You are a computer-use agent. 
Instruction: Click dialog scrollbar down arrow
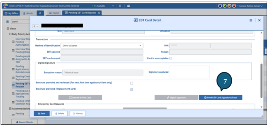pyautogui.click(x=261, y=107)
